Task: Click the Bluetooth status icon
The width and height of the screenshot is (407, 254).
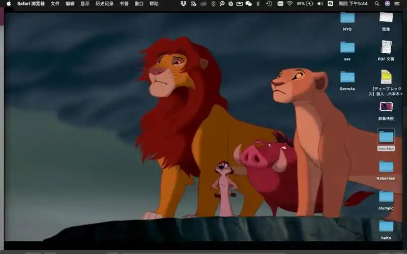Action: (258, 4)
